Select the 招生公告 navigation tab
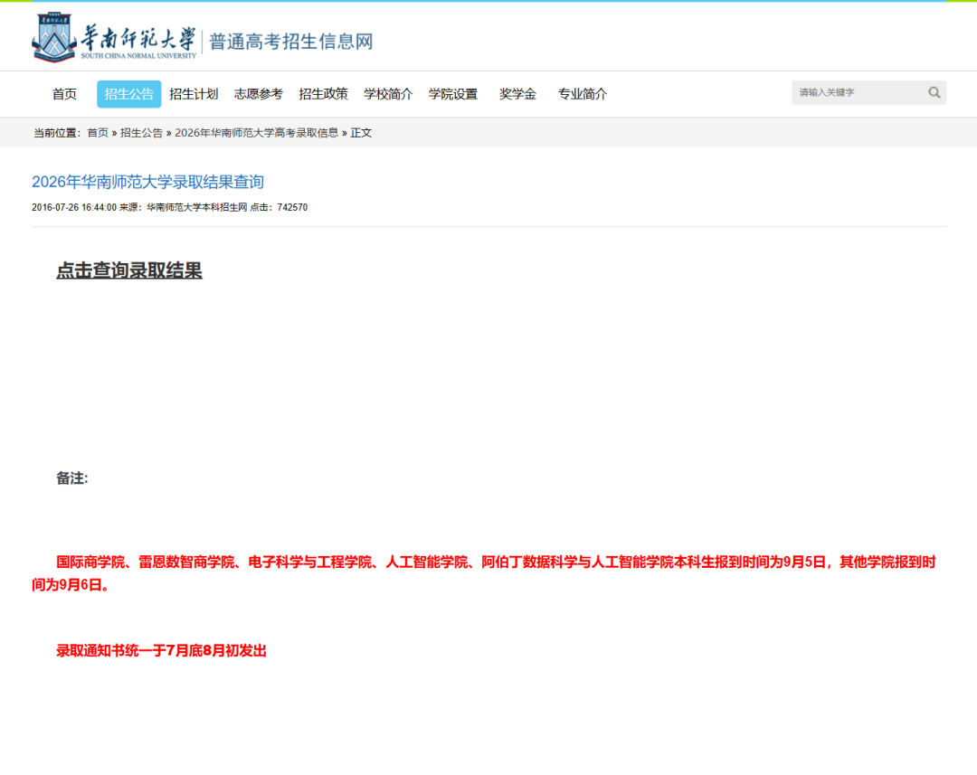The image size is (977, 775). 129,94
